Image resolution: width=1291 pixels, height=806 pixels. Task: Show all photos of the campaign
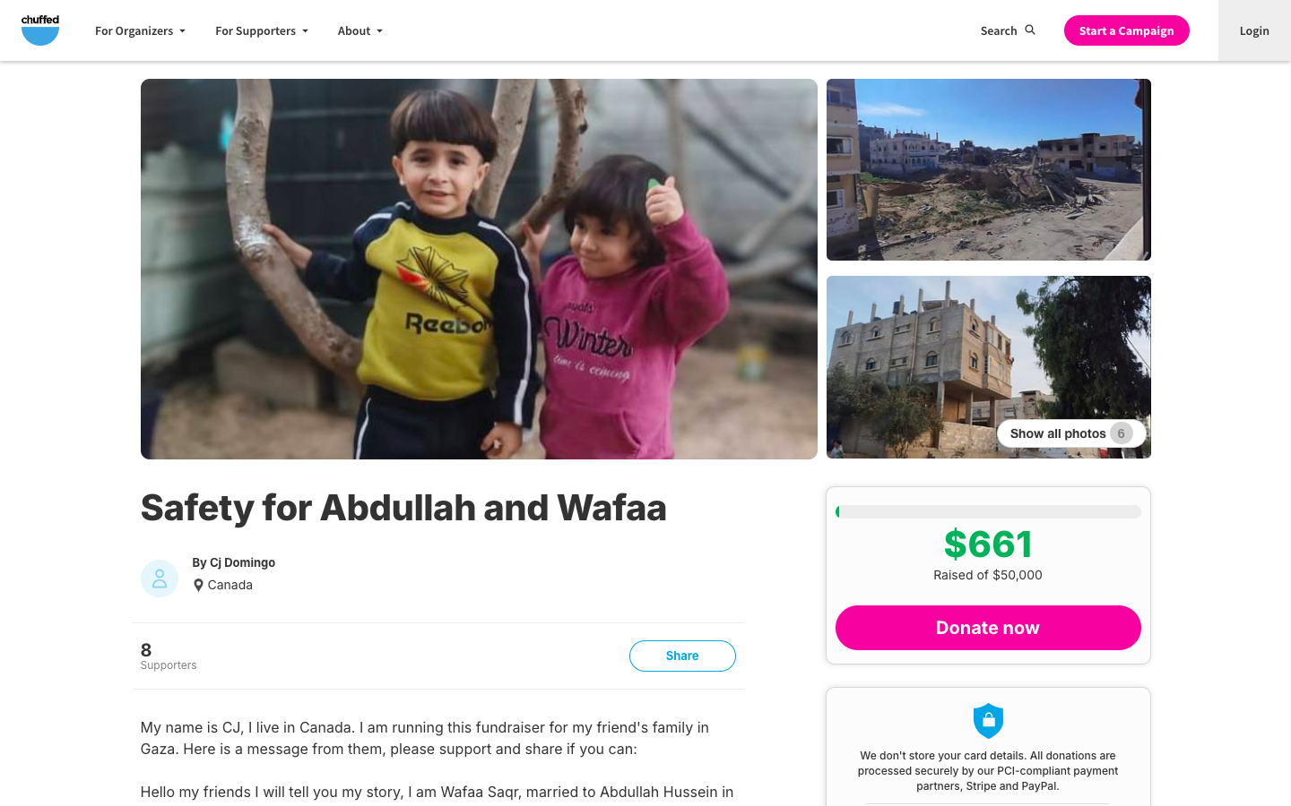click(x=1071, y=433)
